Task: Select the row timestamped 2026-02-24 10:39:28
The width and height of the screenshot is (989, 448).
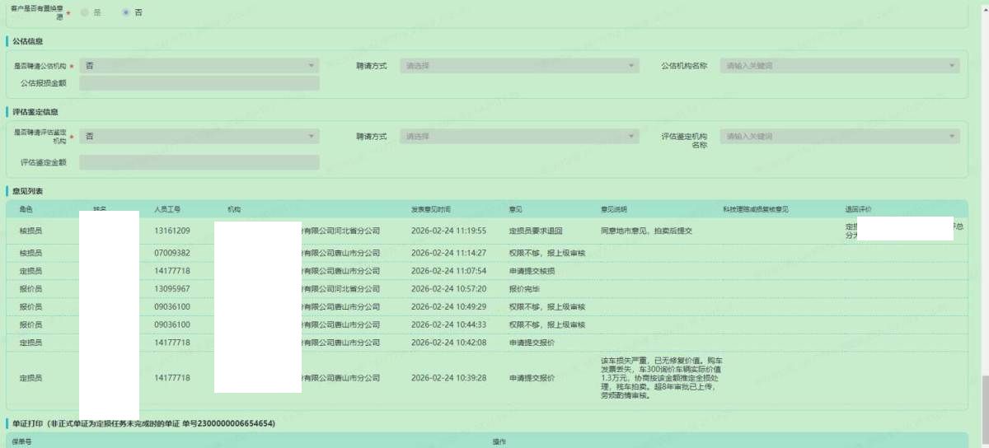Action: tap(448, 378)
